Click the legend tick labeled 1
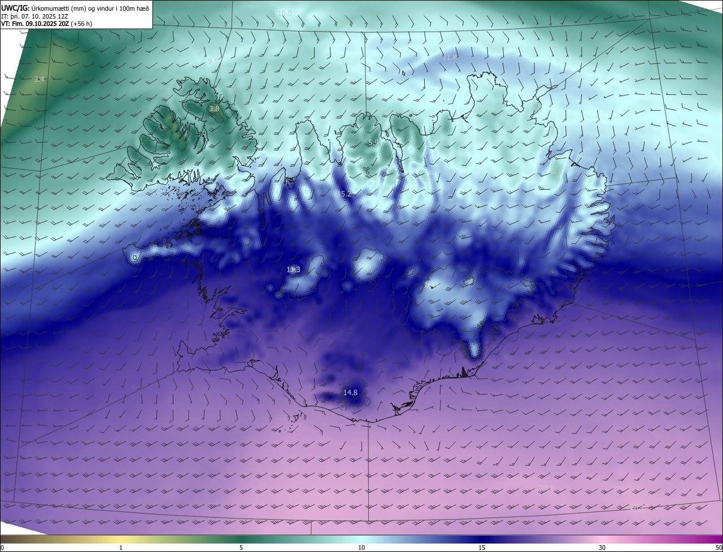The image size is (723, 552). coord(121,547)
